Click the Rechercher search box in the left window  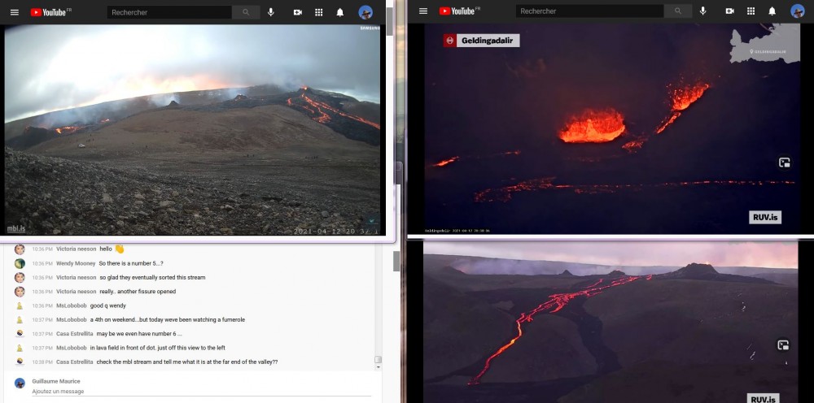click(x=169, y=12)
